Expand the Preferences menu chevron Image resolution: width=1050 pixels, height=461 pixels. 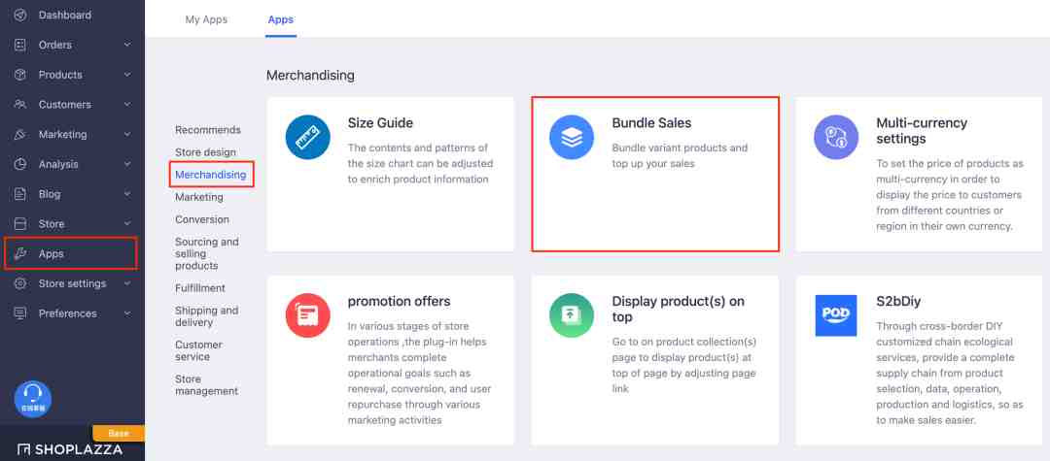tap(127, 313)
